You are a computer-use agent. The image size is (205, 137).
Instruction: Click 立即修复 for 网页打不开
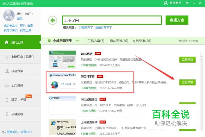point(187,82)
